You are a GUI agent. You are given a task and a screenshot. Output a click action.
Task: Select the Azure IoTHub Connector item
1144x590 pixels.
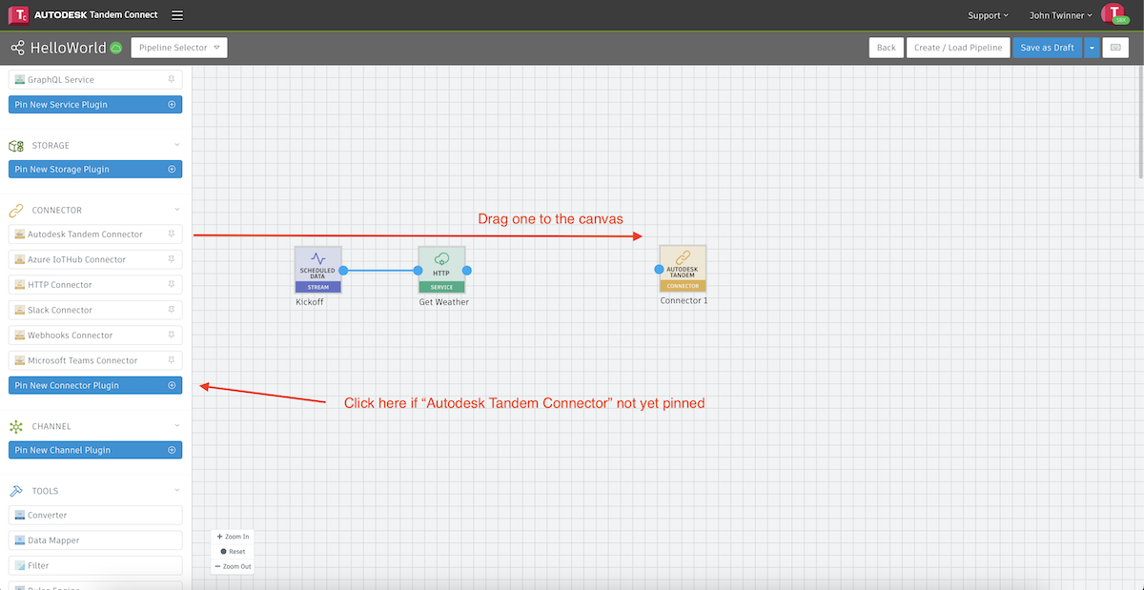[95, 259]
